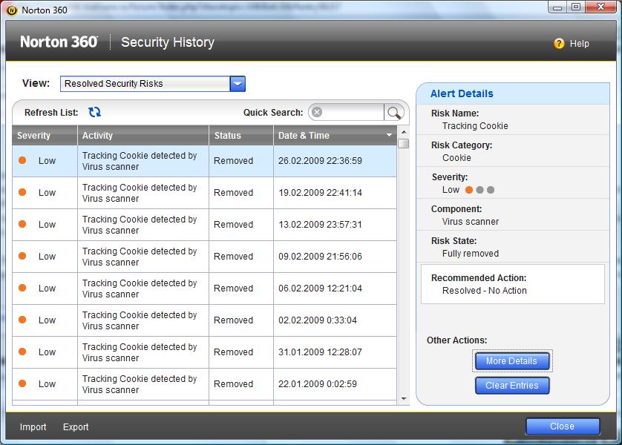Sort by the Date & Time column header

[x=335, y=135]
